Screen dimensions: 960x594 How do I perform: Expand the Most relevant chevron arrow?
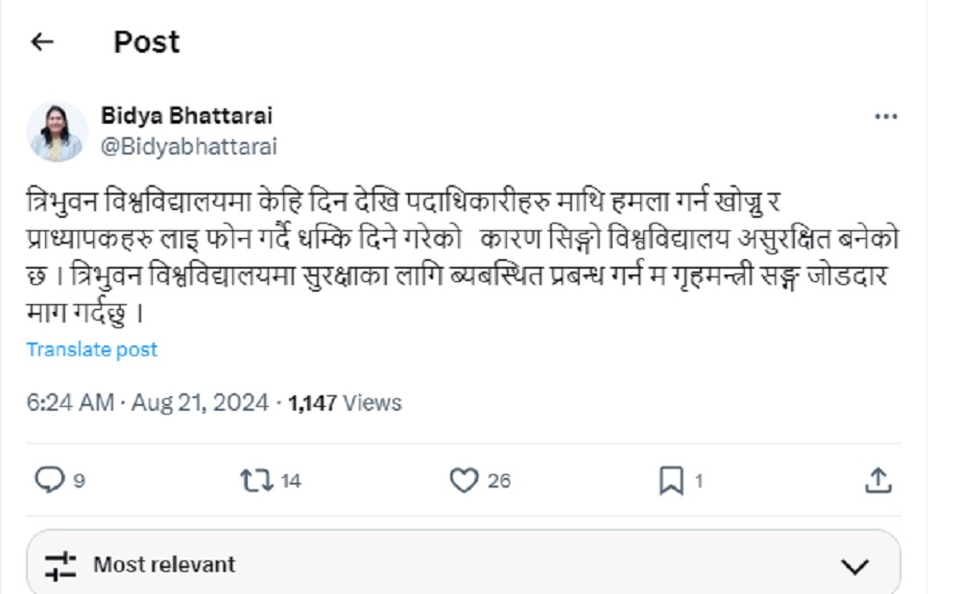click(854, 566)
